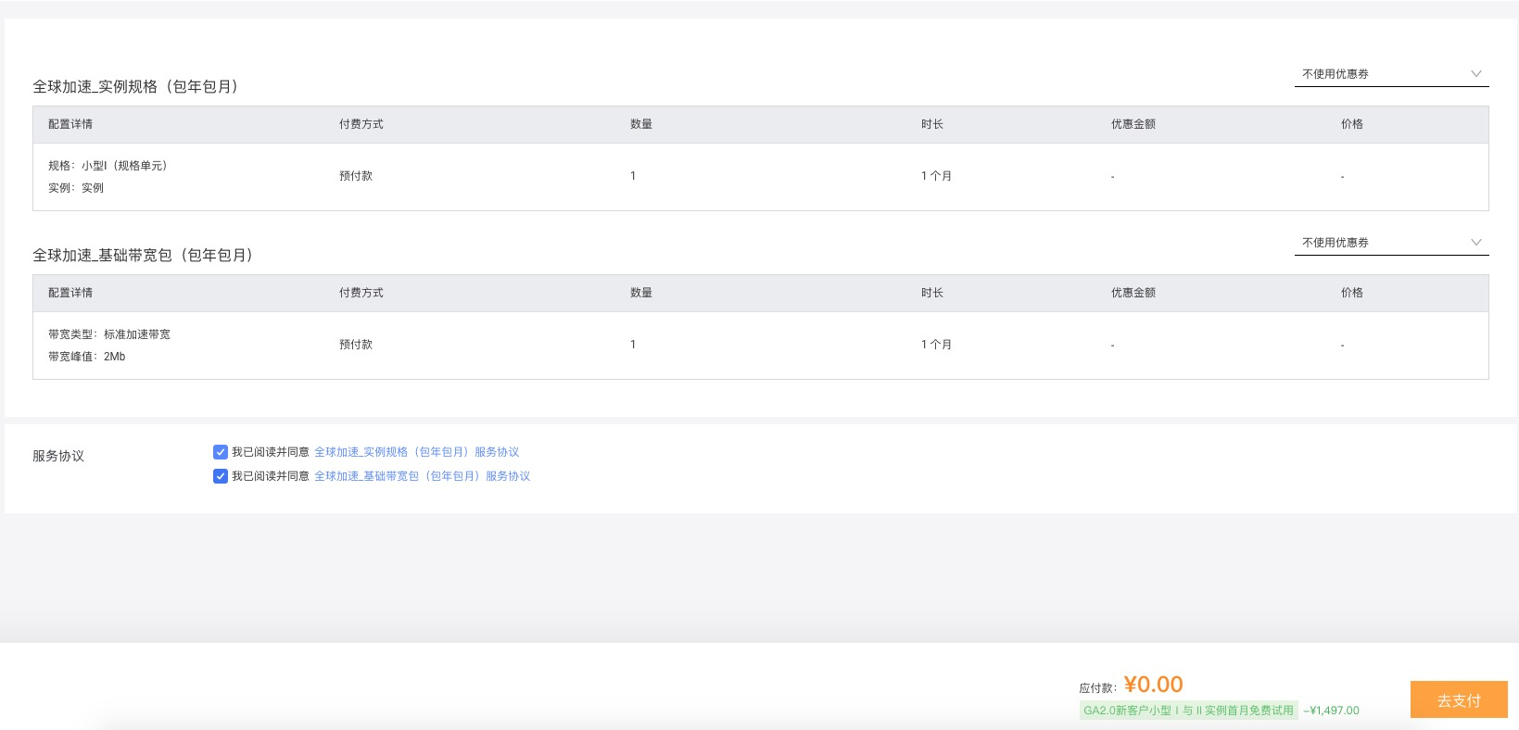The image size is (1519, 730).
Task: Select 全球加速_基础带宽包（包年包月）section title
Action: coord(143,255)
